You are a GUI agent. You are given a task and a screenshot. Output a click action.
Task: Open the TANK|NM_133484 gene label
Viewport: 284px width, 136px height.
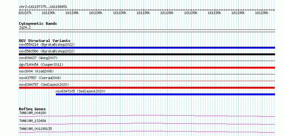coord(33,121)
